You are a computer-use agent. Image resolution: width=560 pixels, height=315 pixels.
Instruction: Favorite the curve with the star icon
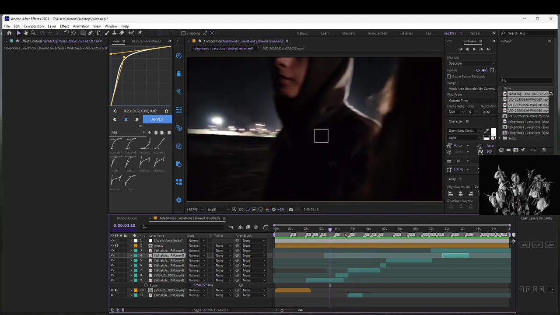point(166,111)
